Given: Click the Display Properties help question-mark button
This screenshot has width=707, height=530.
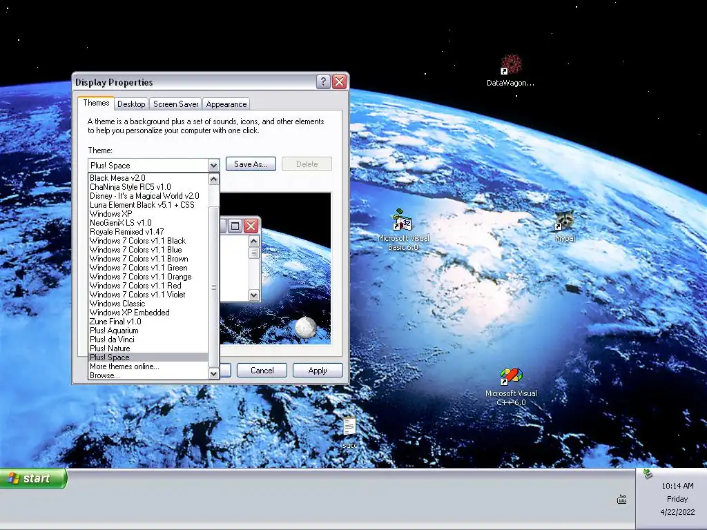Looking at the screenshot, I should pyautogui.click(x=323, y=81).
